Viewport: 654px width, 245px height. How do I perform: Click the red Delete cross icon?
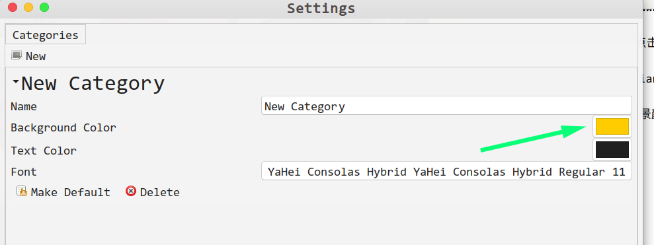pos(131,192)
